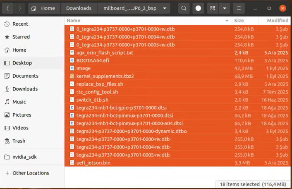Click the sort arrow in the Name column
The width and height of the screenshot is (292, 189).
coord(227,21)
